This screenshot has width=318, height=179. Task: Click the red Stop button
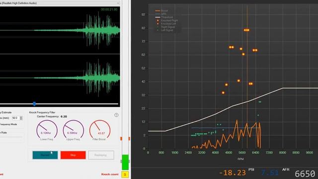click(x=73, y=155)
